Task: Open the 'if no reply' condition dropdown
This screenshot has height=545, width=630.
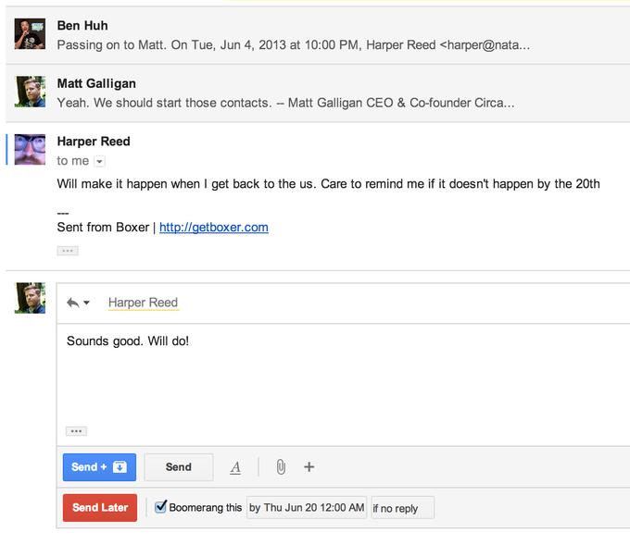Action: [x=402, y=508]
